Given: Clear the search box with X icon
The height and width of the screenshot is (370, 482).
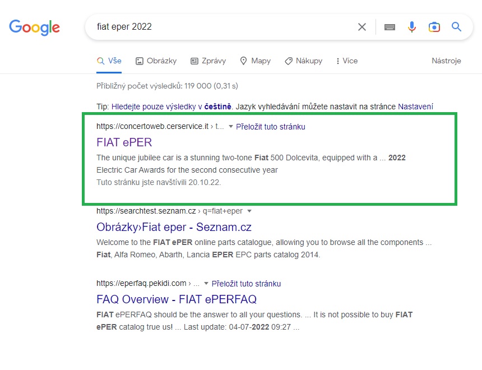Looking at the screenshot, I should pyautogui.click(x=362, y=27).
